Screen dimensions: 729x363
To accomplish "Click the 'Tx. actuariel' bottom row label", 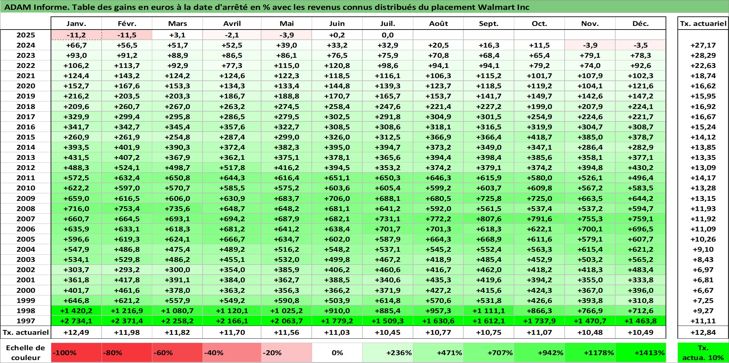I will [26, 332].
